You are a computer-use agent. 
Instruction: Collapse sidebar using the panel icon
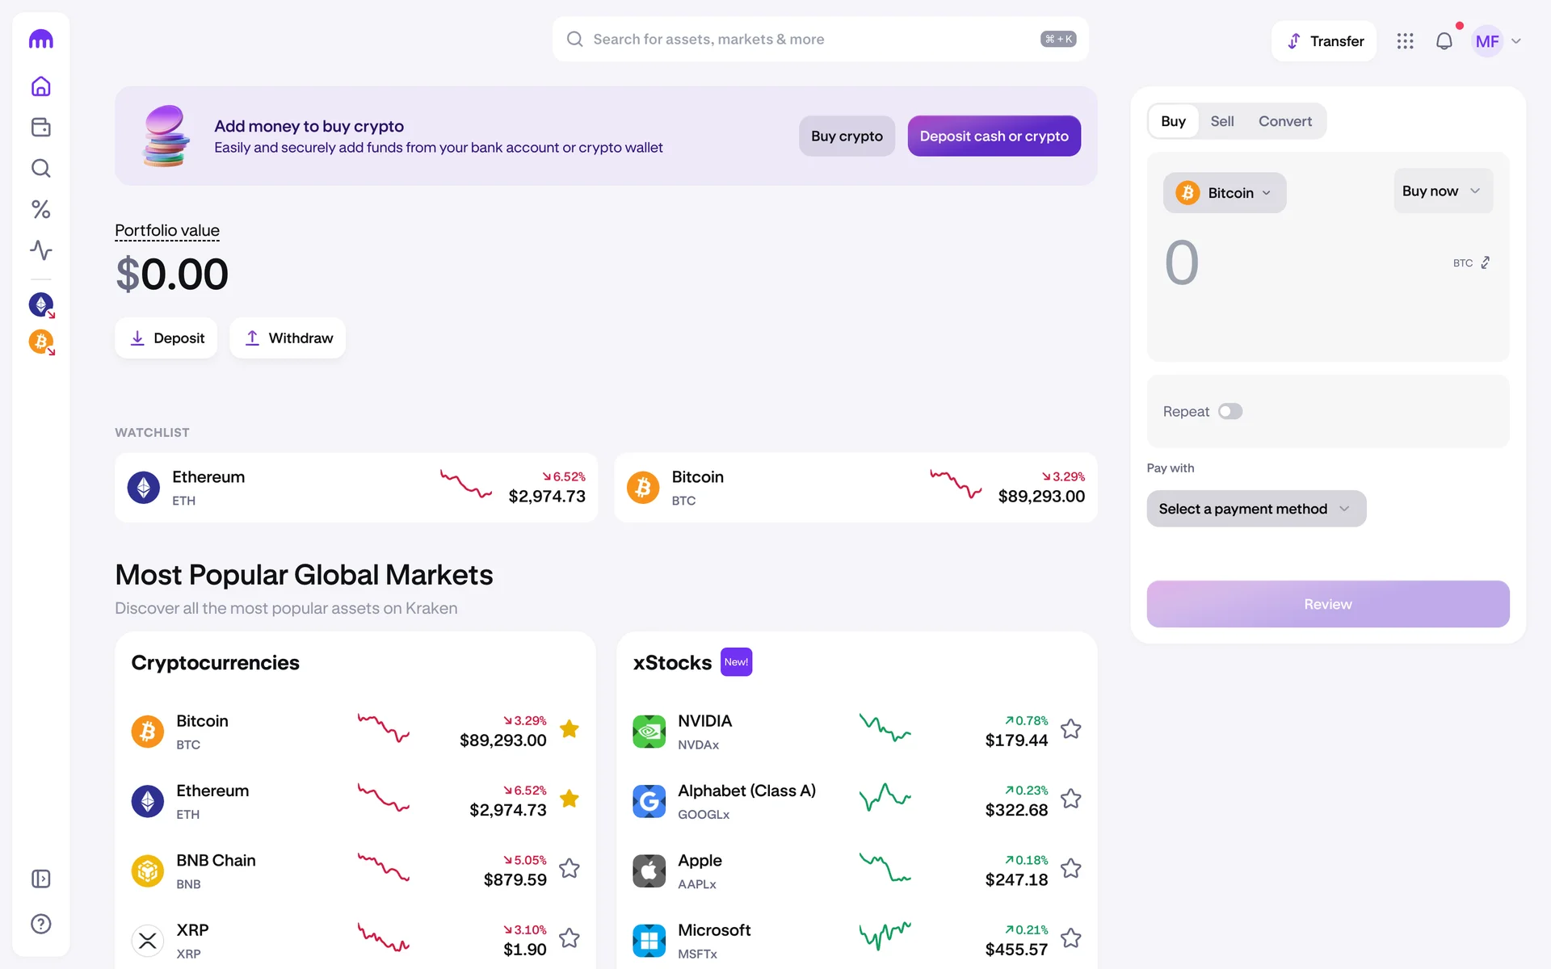40,879
